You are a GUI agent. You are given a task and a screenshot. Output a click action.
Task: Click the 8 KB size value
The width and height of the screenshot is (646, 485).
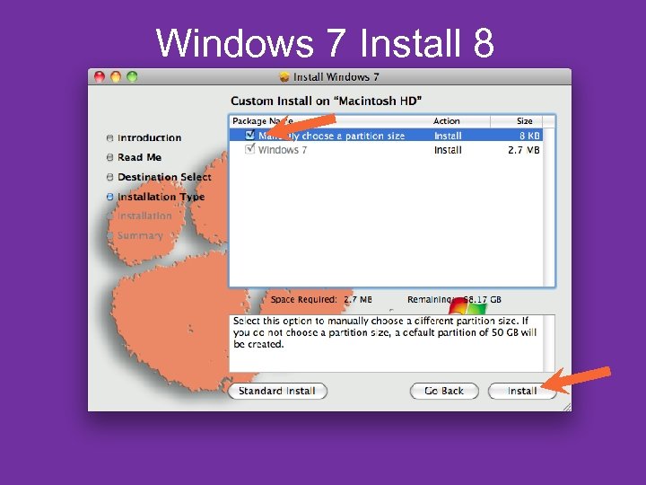tap(529, 136)
